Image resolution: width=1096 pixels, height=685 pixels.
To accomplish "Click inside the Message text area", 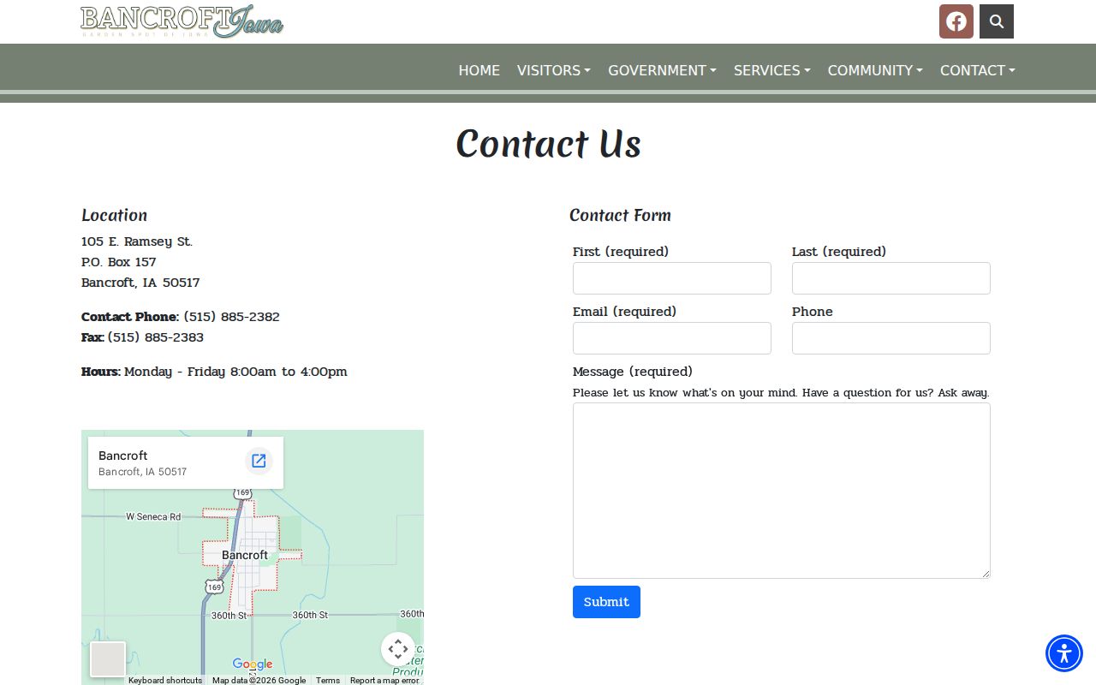I will click(x=782, y=491).
